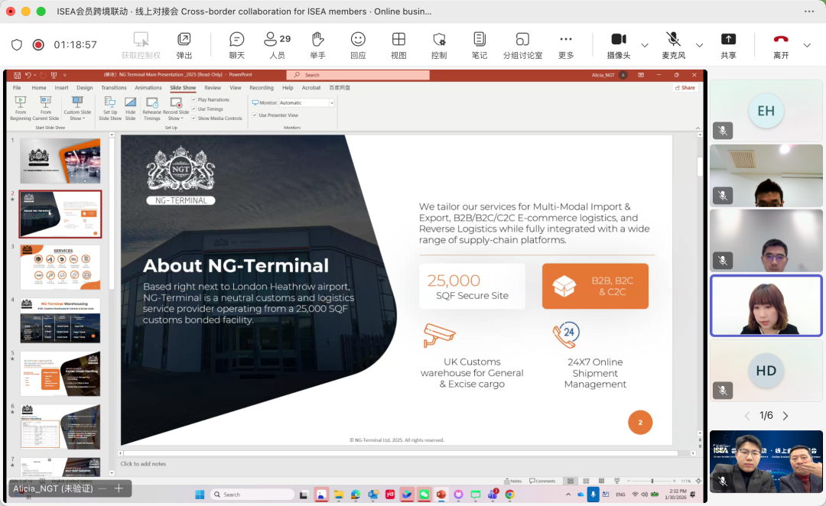Pop out (弹出) the shared screen

(x=184, y=45)
